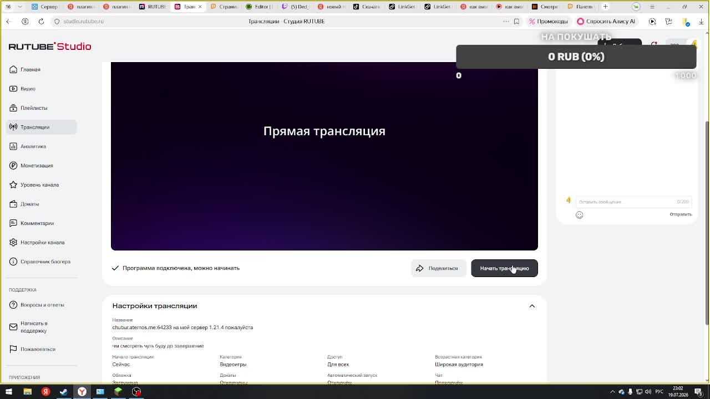Open the Главная page icon in sidebar
Screen dimensions: 710x399
(13, 69)
